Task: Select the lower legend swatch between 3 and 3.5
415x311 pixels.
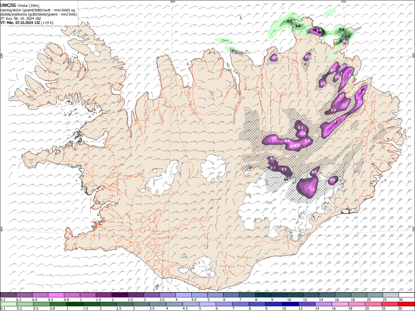Action: [x=141, y=304]
